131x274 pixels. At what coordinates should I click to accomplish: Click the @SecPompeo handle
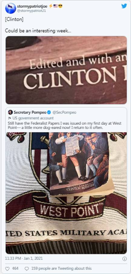tap(64, 112)
